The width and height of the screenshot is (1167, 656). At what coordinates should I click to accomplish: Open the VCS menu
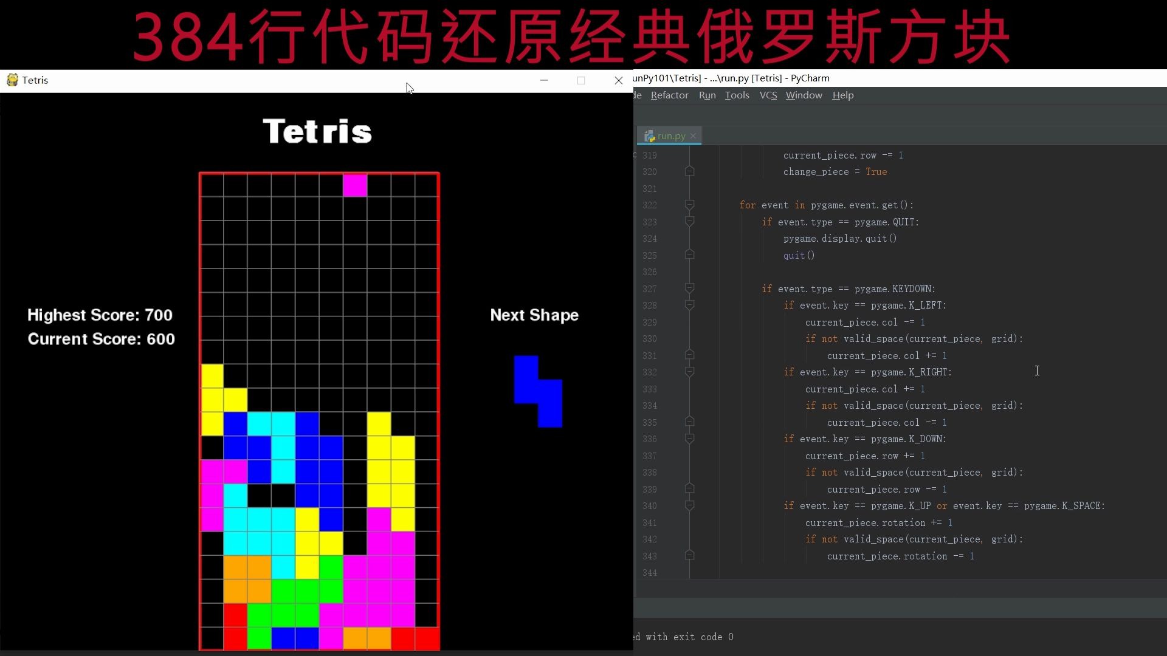tap(768, 95)
